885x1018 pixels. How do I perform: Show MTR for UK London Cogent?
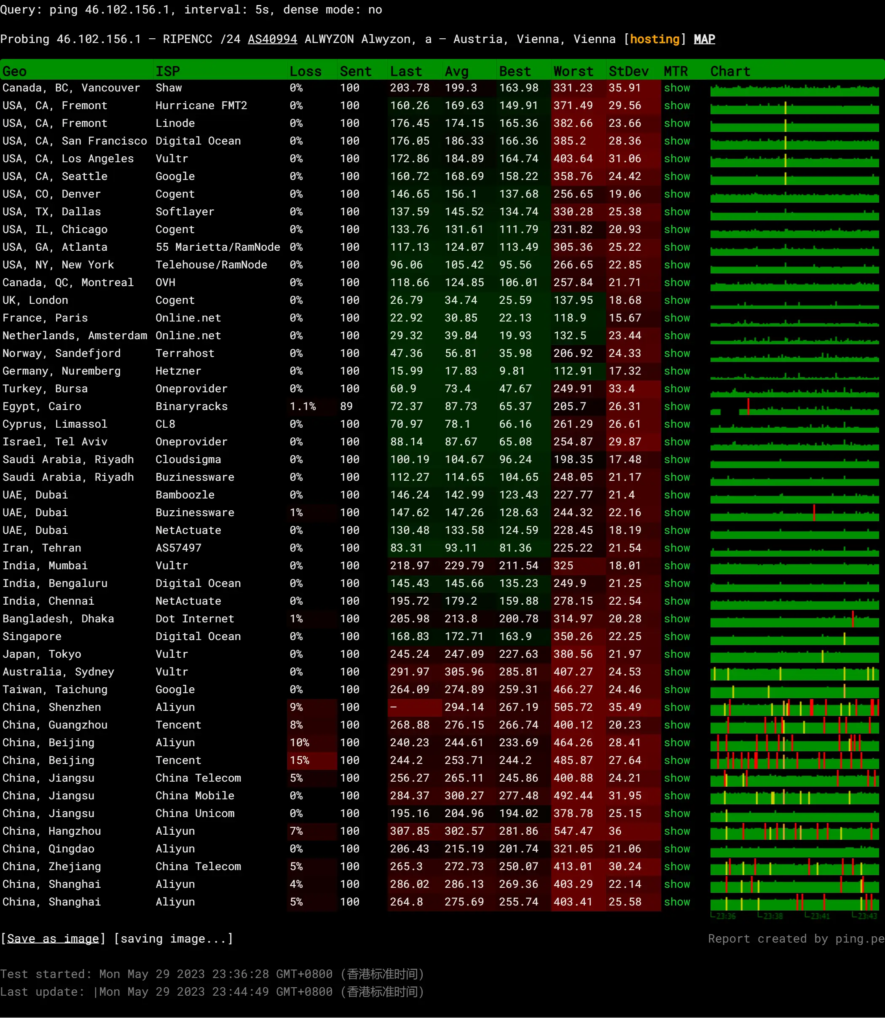coord(676,300)
